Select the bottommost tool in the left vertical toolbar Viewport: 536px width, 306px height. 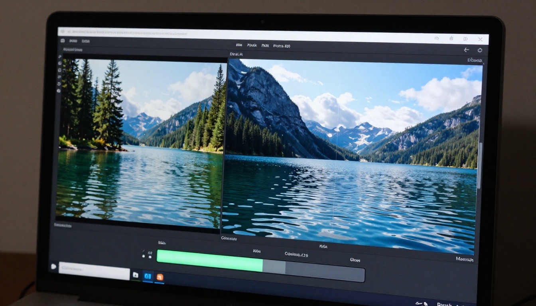point(58,90)
